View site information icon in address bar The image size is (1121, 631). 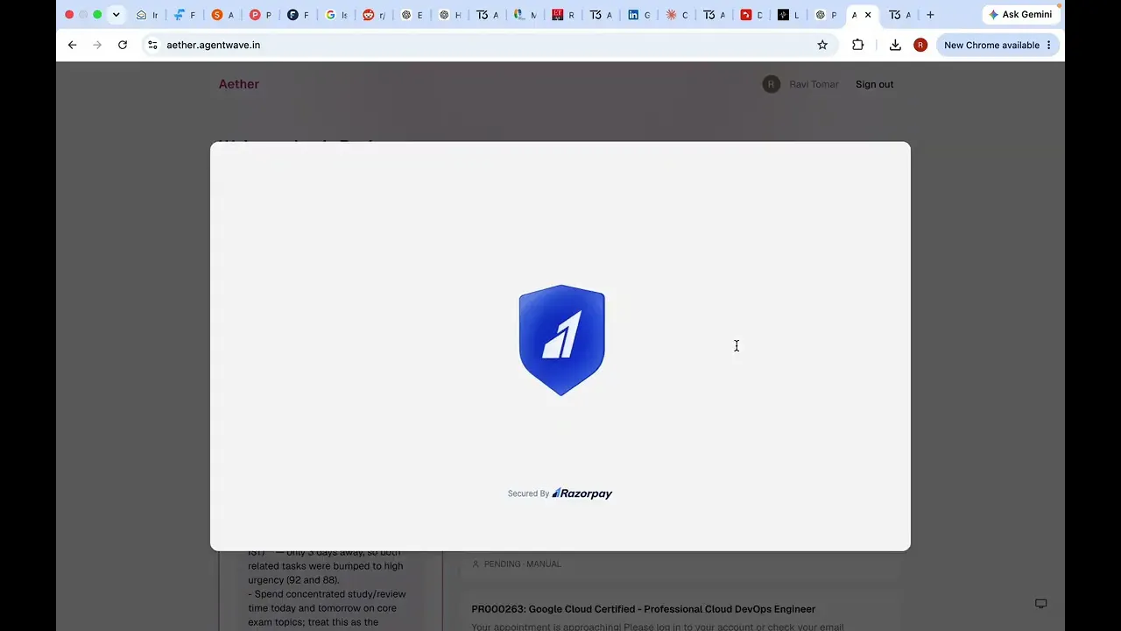point(152,45)
